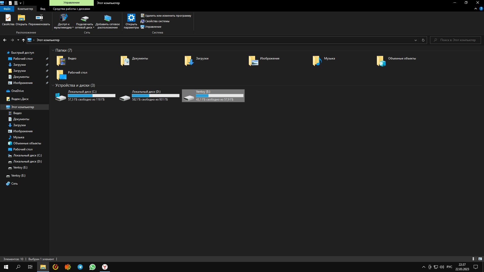
Task: Click the address bar path Этот компьютер
Action: coord(48,40)
